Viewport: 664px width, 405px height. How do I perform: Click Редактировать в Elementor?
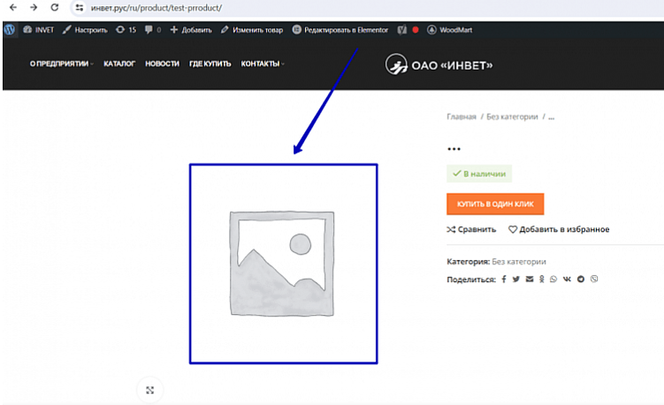pos(340,30)
